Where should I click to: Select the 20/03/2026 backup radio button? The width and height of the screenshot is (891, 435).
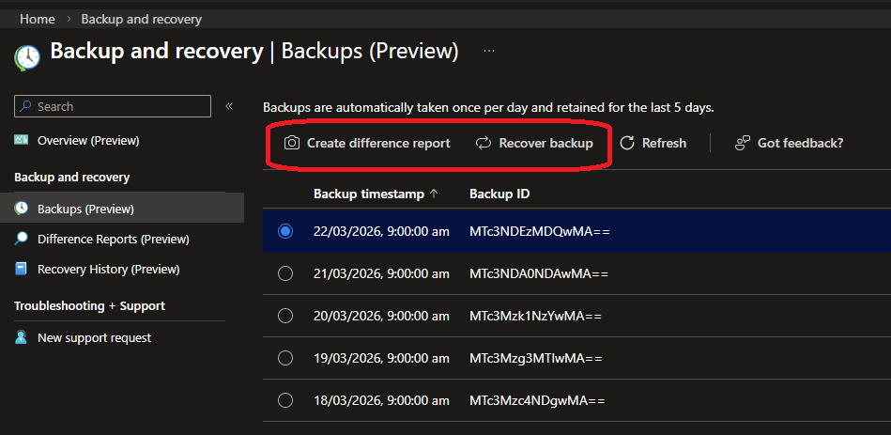(285, 316)
